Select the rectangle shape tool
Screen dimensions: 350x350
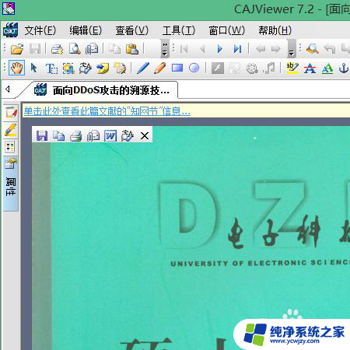[x=177, y=68]
